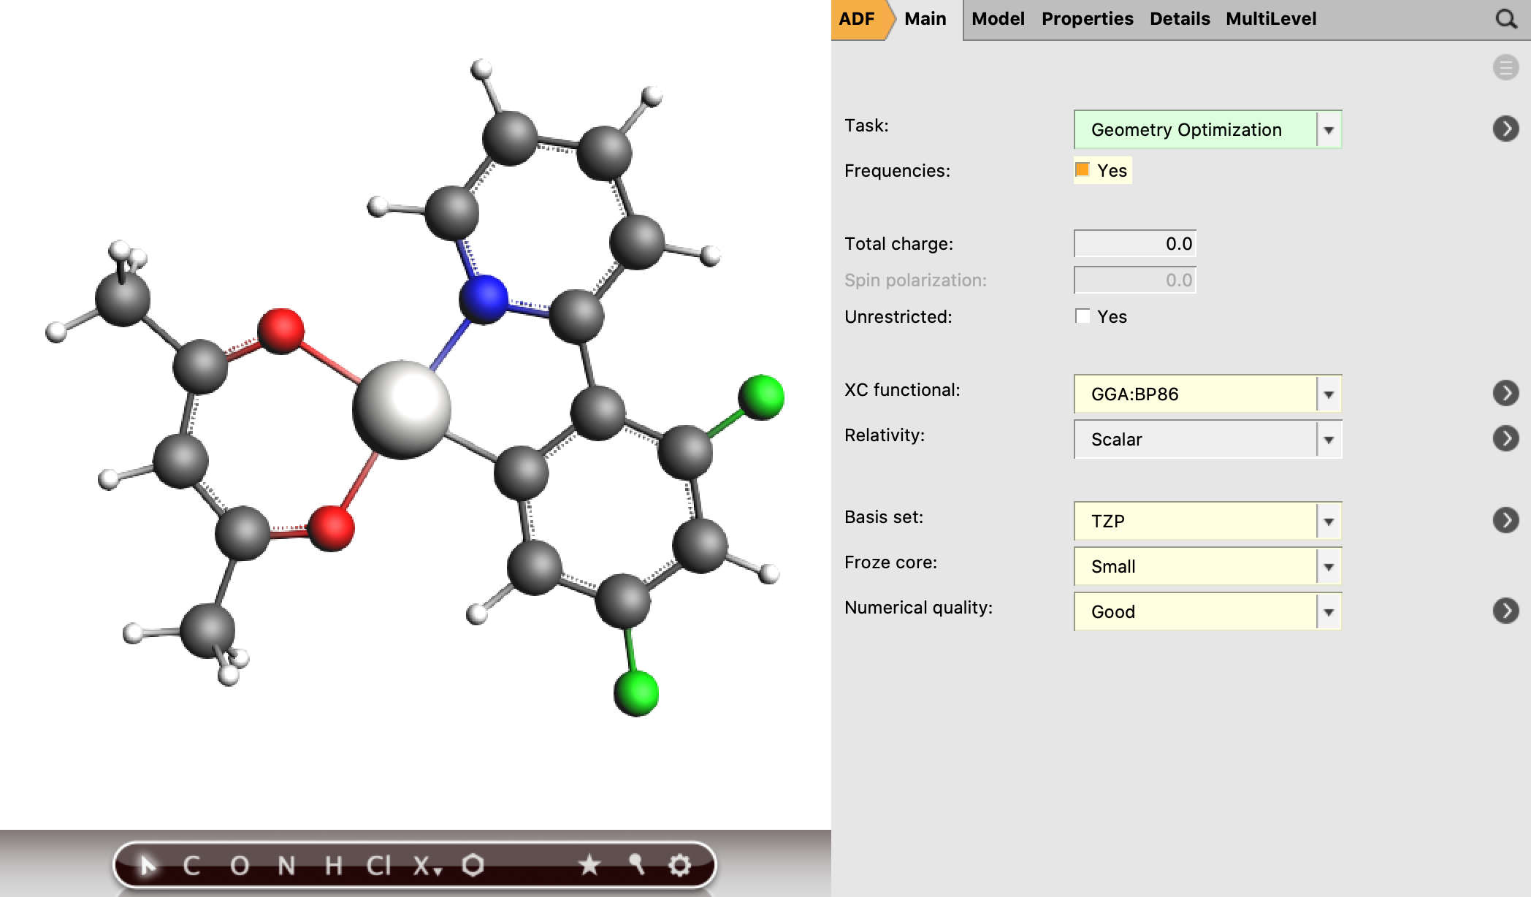Select the Chlorine atom tool
Viewport: 1531px width, 897px height.
point(378,866)
